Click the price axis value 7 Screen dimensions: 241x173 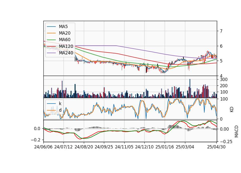click(x=221, y=31)
